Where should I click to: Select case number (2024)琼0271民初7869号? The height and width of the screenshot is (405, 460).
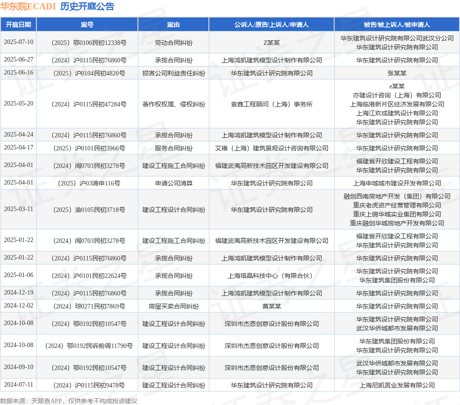[89, 307]
